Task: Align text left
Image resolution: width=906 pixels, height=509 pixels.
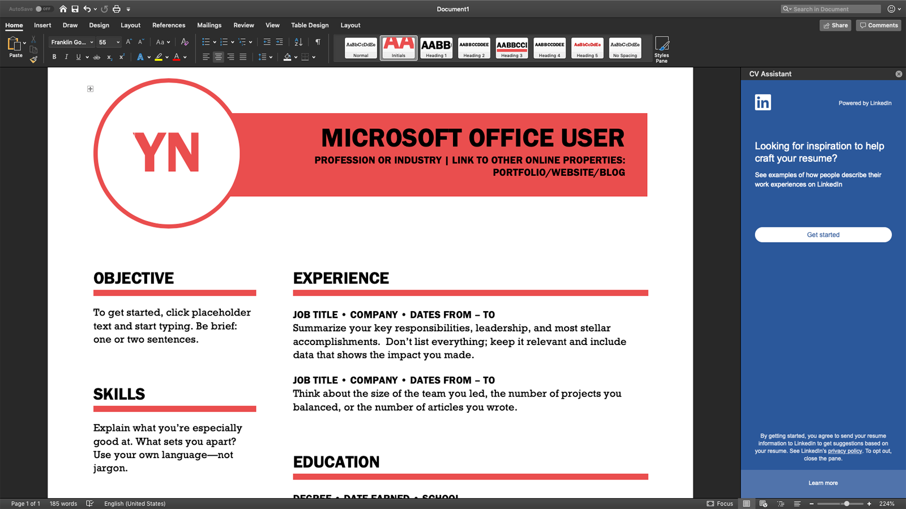Action: [206, 57]
